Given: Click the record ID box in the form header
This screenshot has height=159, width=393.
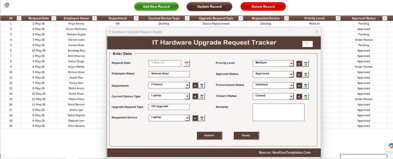Looking at the screenshot, I should [307, 44].
